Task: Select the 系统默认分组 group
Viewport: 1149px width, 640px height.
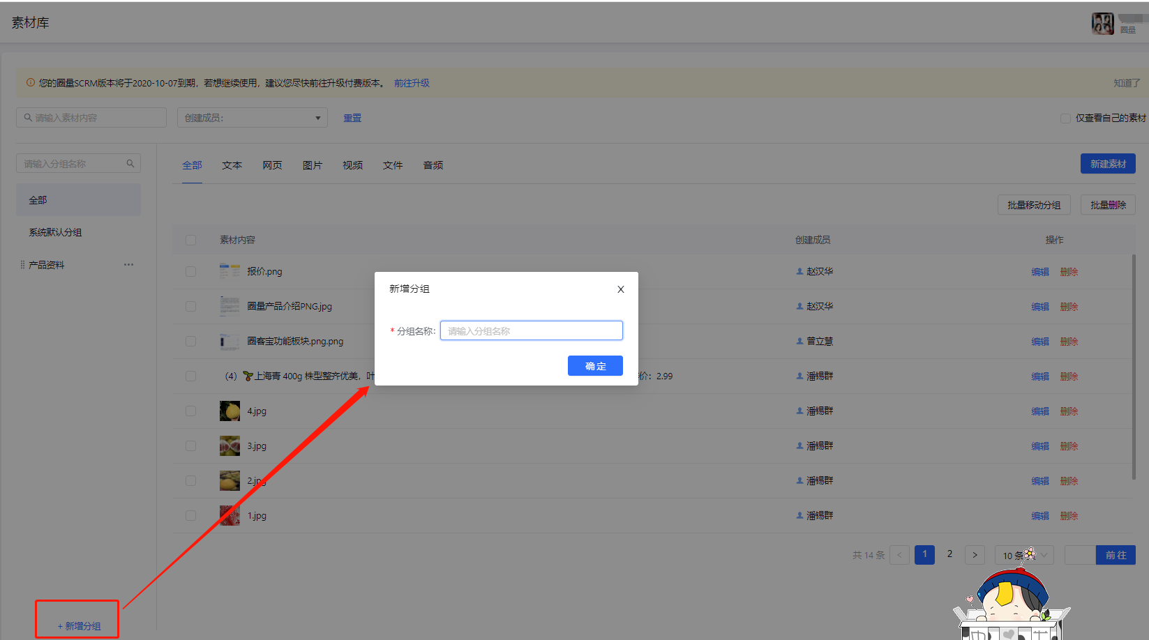Action: point(55,232)
